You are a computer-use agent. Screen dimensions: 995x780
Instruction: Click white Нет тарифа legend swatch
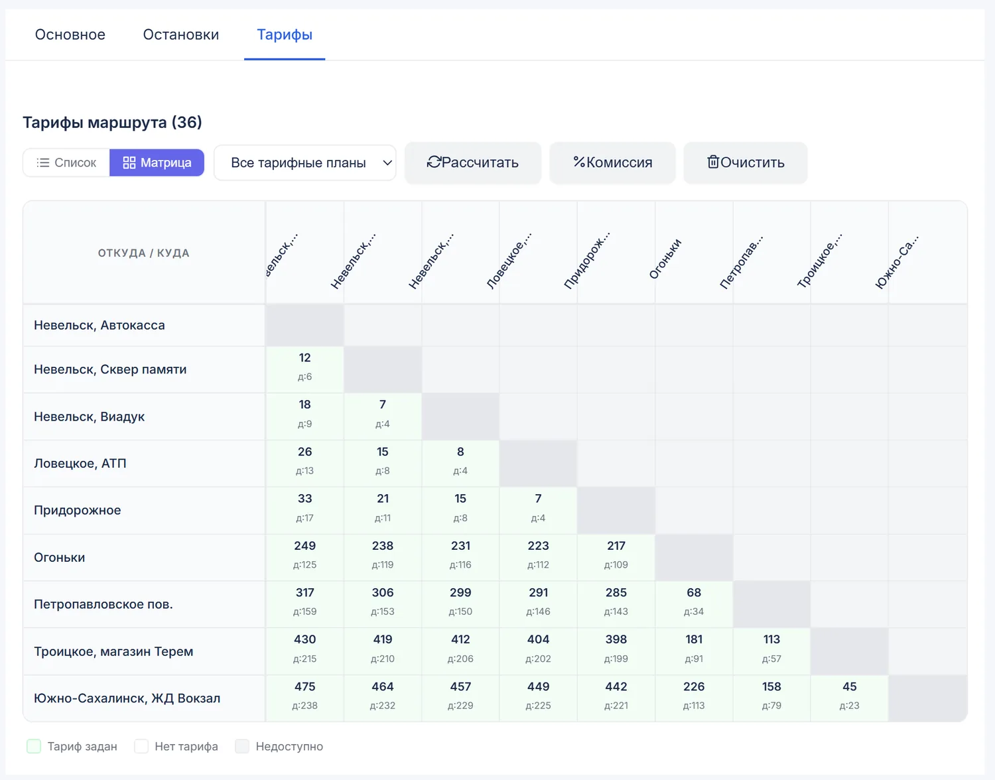click(x=141, y=746)
